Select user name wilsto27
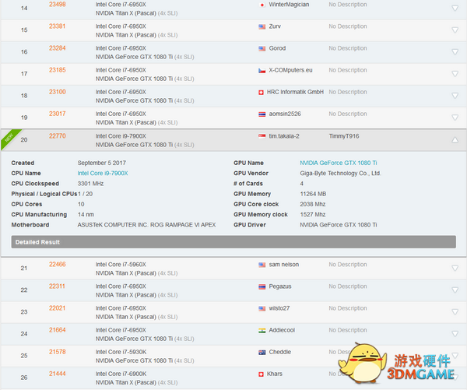 279,308
